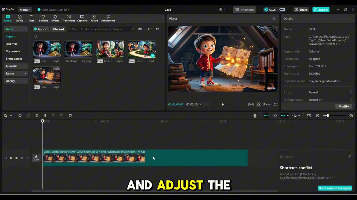Screen dimensions: 357x200
Task: Click the Shortcuts button
Action: (245, 10)
